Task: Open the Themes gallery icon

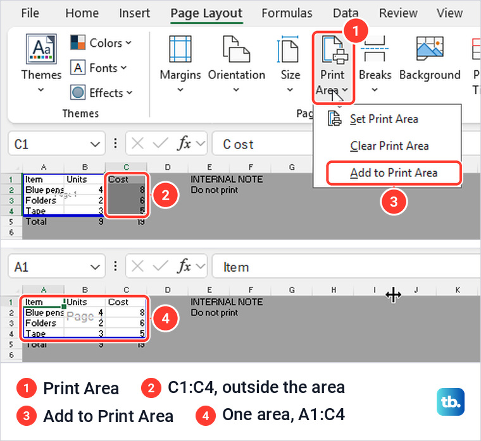Action: pos(41,49)
